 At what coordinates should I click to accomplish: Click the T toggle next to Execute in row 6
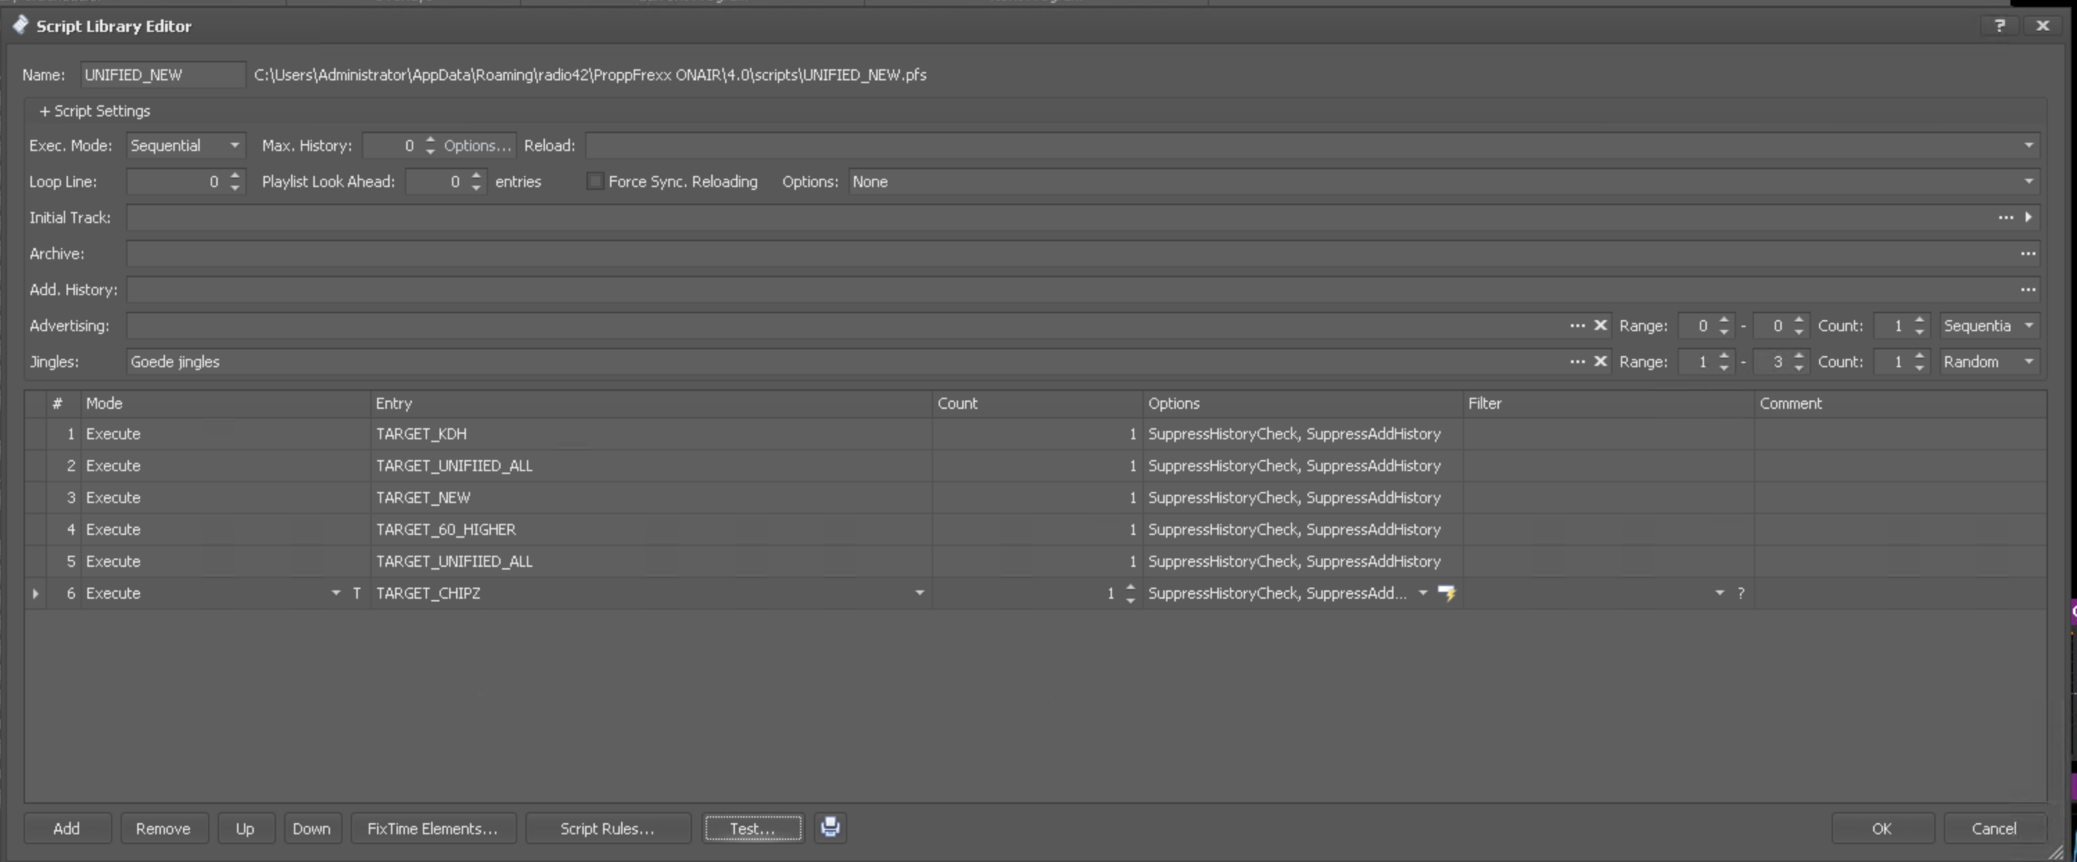pos(356,593)
